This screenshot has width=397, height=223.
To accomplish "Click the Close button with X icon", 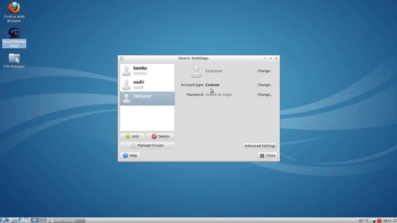I will [x=267, y=155].
